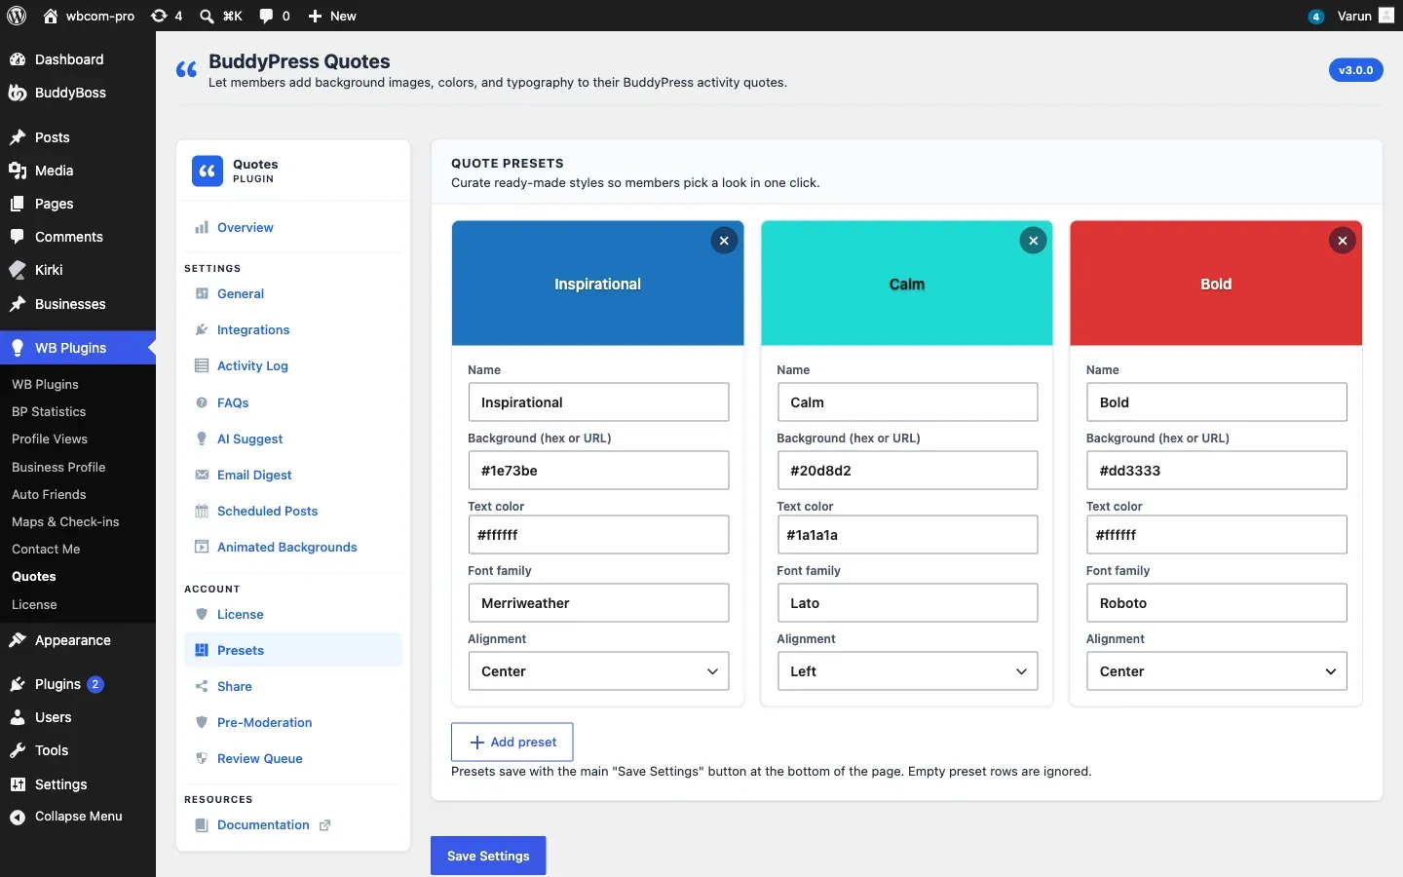
Task: Edit the #1a1a1a text color field
Action: tap(907, 535)
